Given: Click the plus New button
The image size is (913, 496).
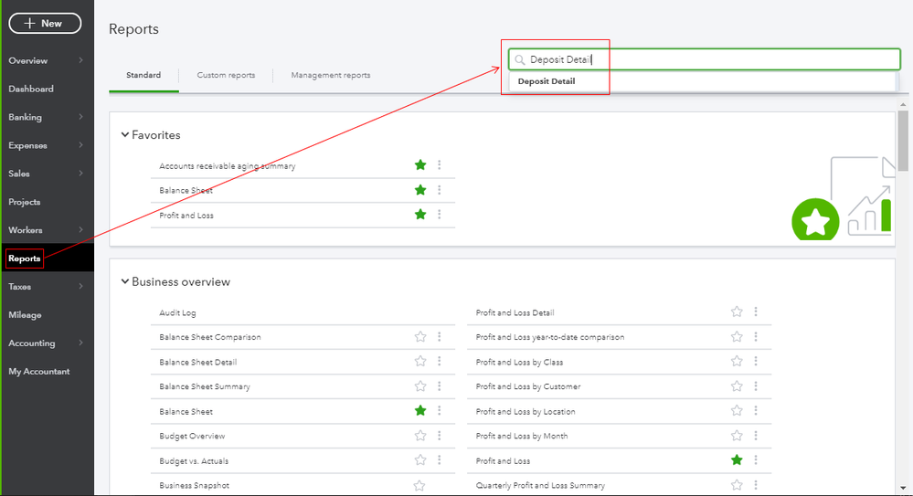Looking at the screenshot, I should point(45,23).
